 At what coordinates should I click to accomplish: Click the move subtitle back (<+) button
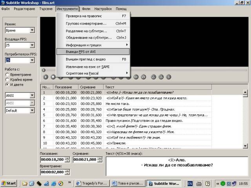click(x=136, y=77)
